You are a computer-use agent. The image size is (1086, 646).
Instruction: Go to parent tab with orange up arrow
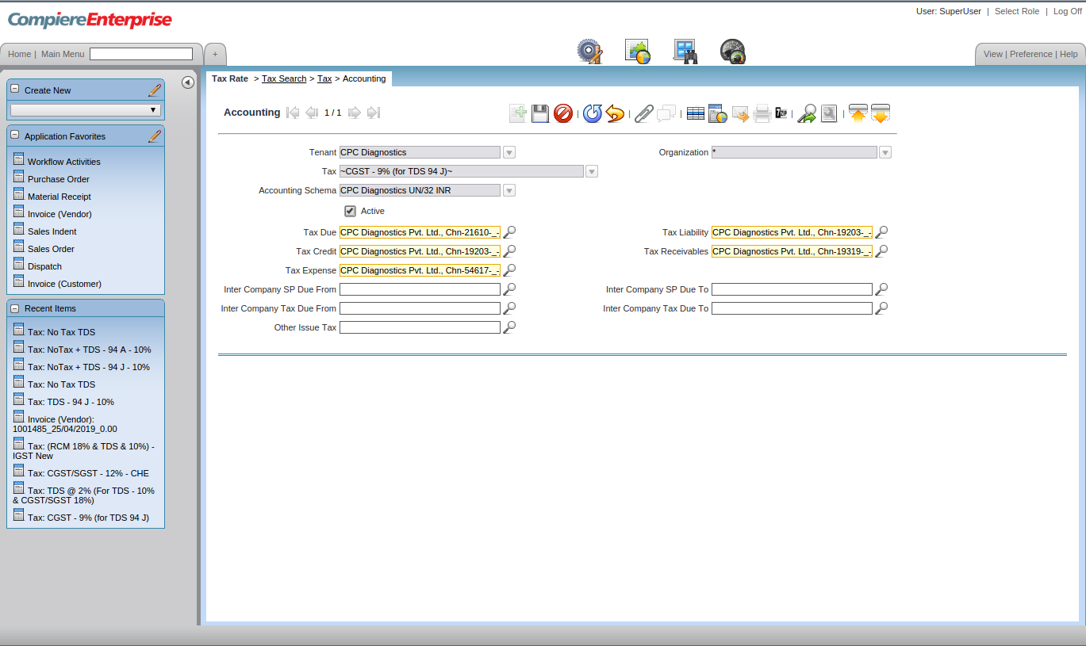click(858, 113)
